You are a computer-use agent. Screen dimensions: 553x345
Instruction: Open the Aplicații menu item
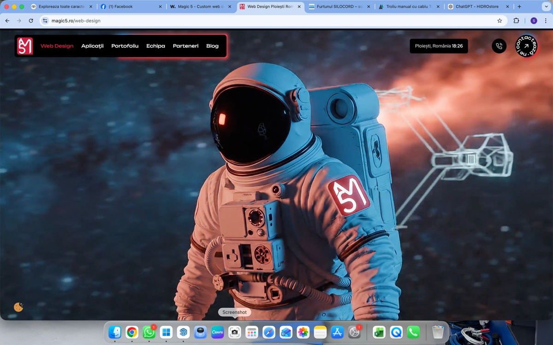(x=92, y=46)
